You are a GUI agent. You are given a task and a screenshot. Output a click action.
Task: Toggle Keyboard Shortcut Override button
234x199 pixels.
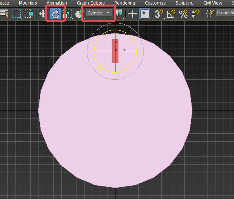coord(145,14)
